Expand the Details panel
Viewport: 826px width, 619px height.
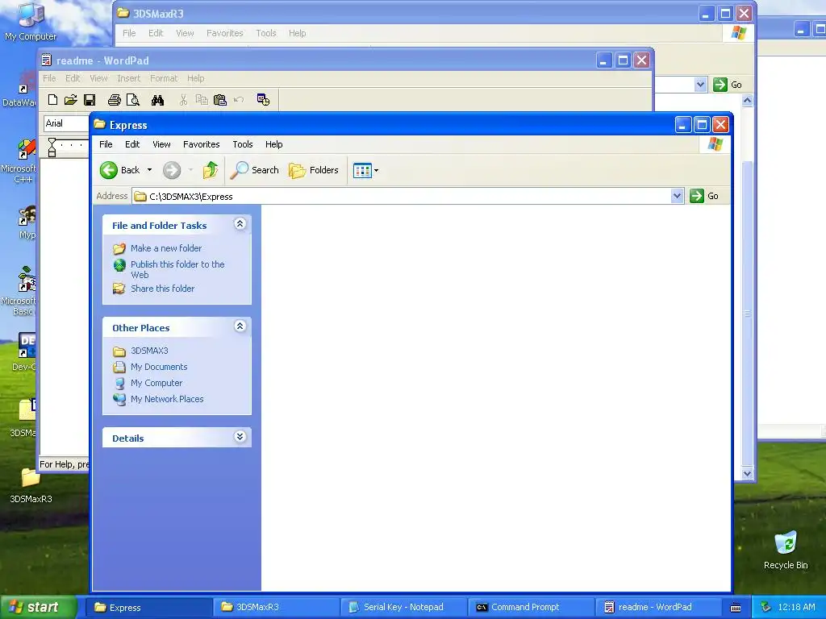coord(240,437)
